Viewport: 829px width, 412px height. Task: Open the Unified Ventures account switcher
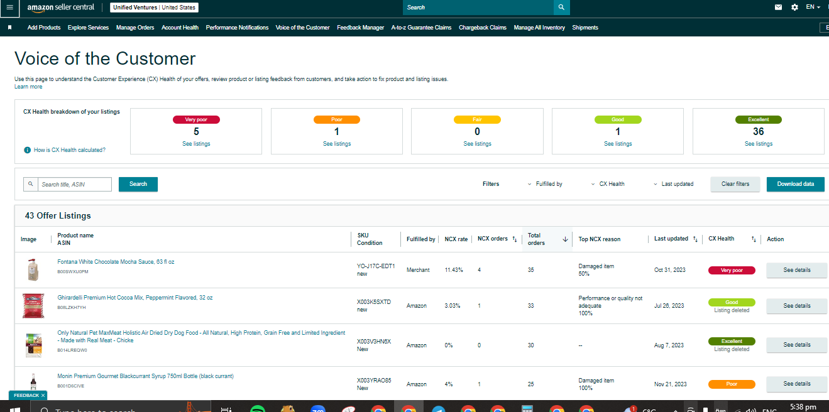pyautogui.click(x=154, y=8)
